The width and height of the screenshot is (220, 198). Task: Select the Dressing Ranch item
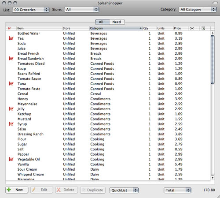[30, 134]
